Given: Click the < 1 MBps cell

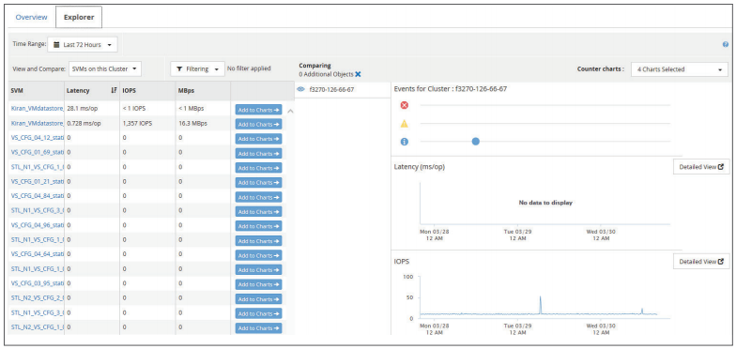Looking at the screenshot, I should click(x=192, y=109).
